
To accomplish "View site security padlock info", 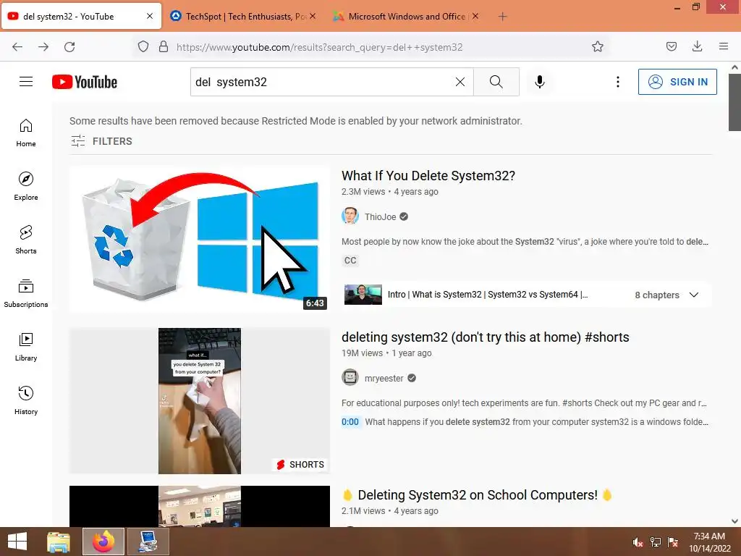I will click(164, 46).
